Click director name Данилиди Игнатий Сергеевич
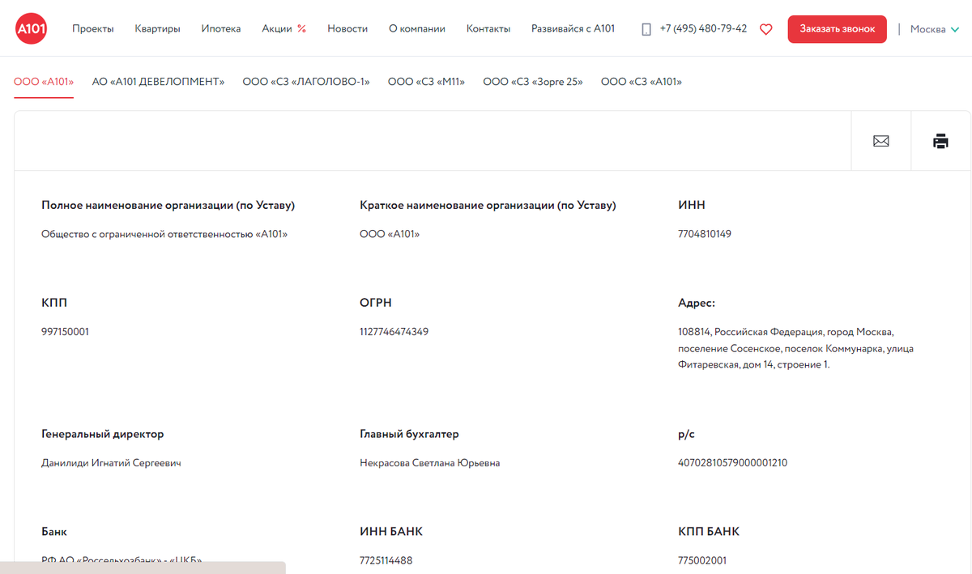The image size is (972, 574). (x=111, y=463)
